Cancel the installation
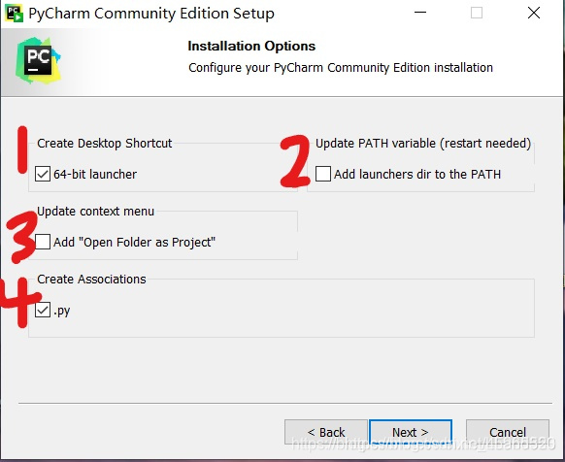This screenshot has height=462, width=565. tap(508, 432)
